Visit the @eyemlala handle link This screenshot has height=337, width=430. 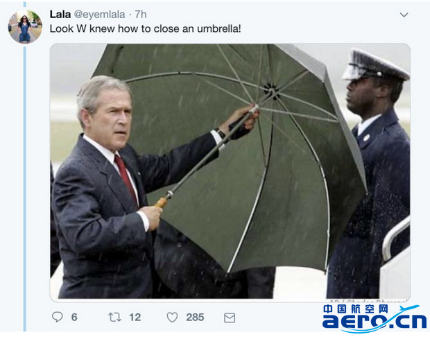100,15
